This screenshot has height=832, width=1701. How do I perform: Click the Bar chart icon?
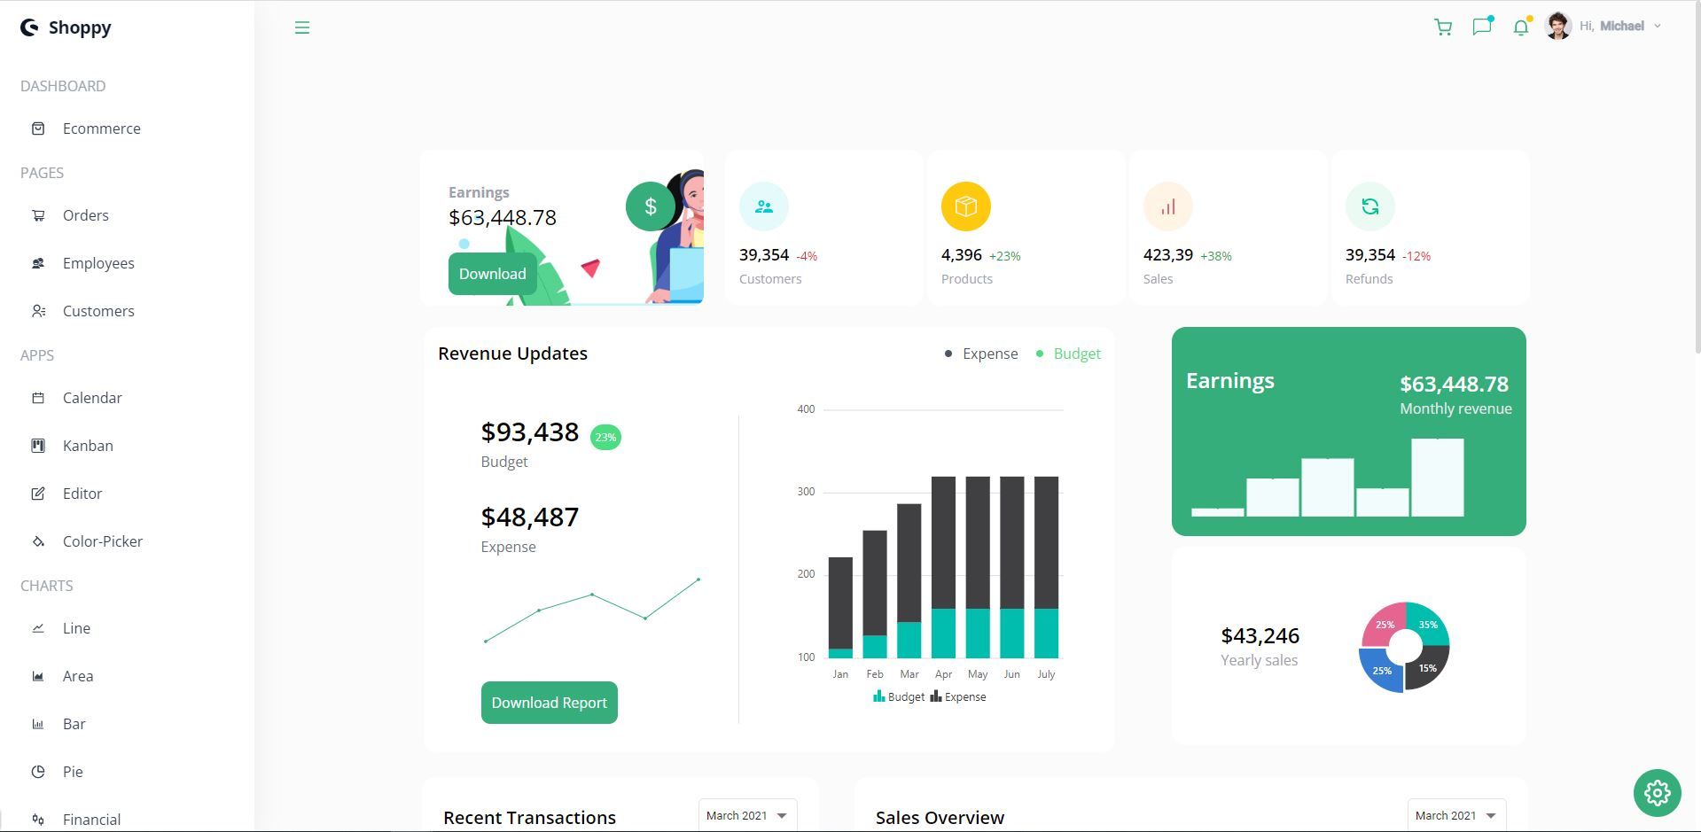(38, 724)
